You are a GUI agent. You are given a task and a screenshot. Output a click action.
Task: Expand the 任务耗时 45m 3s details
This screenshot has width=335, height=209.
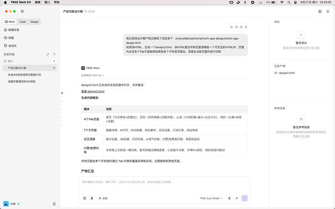click(x=93, y=75)
